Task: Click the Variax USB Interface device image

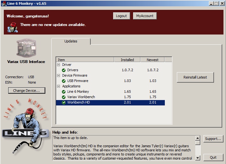Action: tap(26, 48)
